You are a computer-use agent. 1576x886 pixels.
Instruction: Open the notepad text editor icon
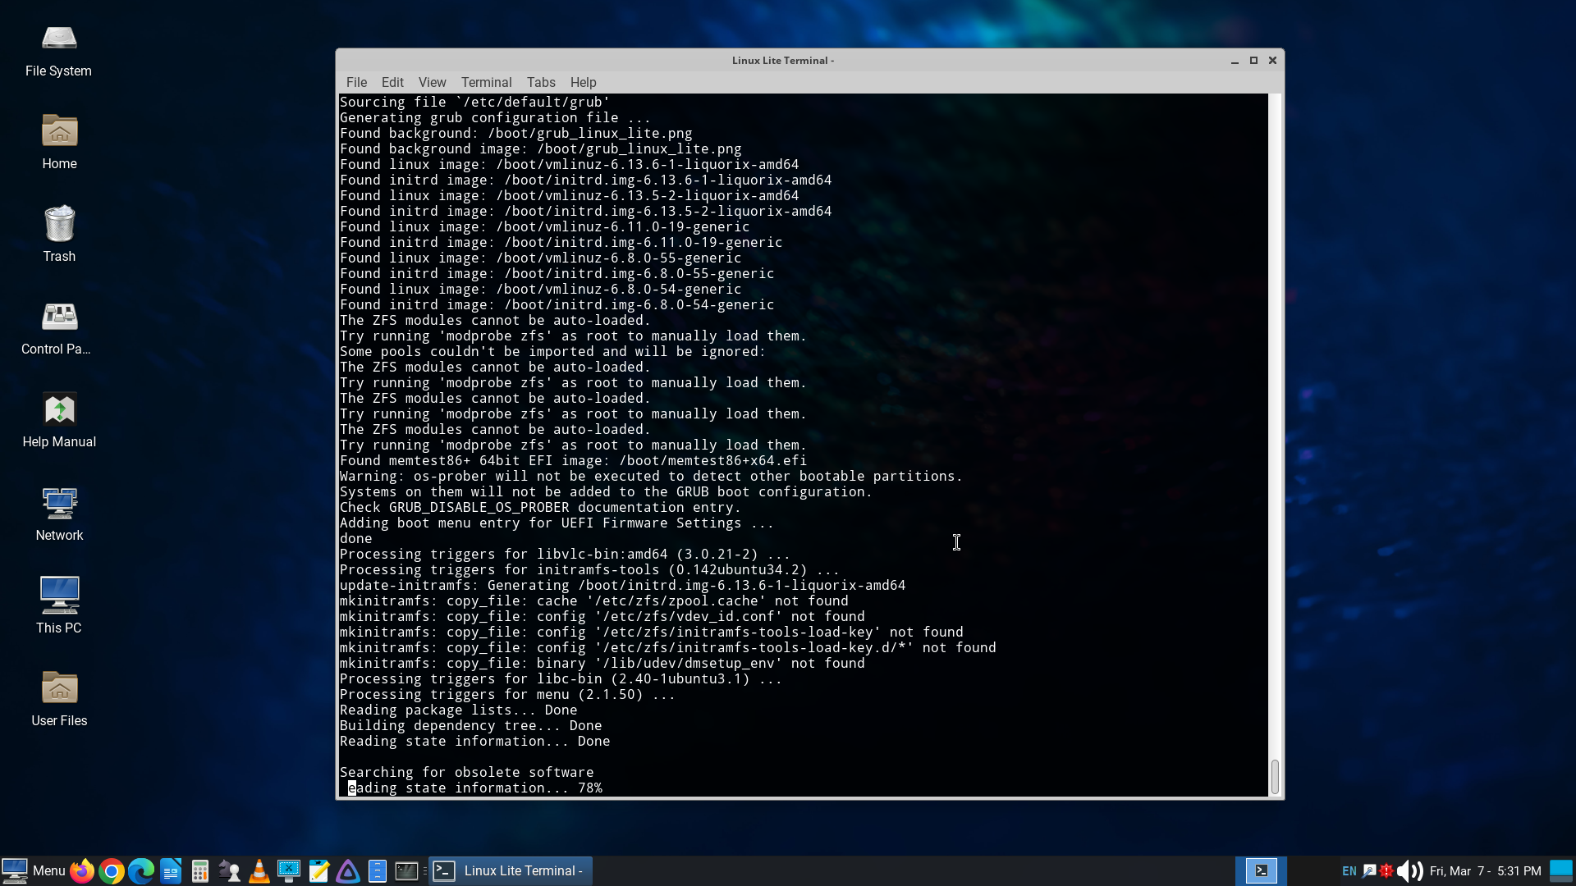tap(318, 871)
